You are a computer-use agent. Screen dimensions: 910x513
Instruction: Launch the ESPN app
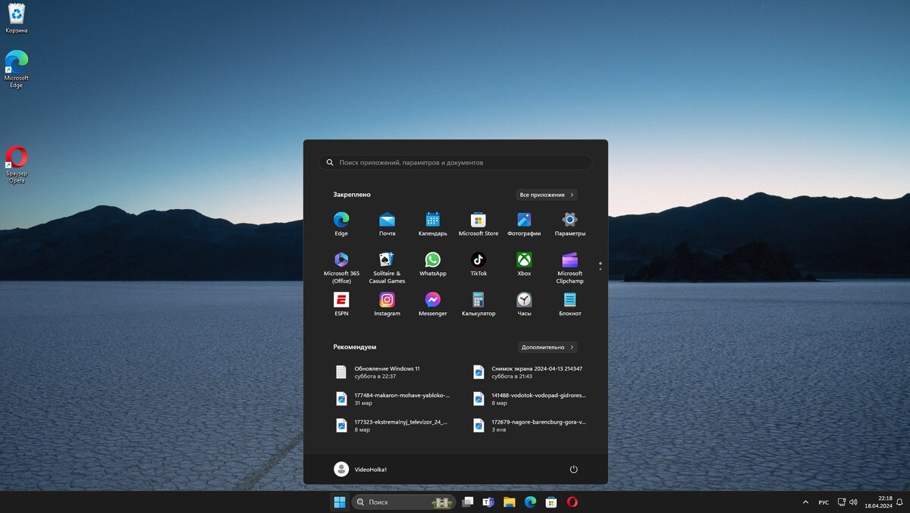click(x=341, y=304)
